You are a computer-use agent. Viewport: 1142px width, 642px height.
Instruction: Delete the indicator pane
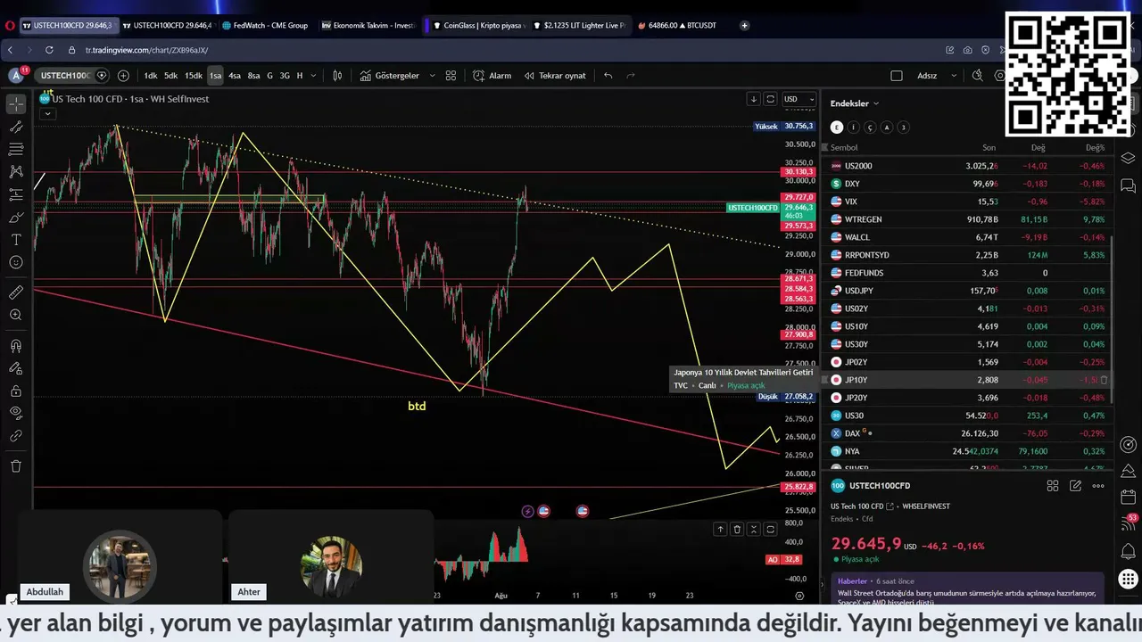coord(737,529)
